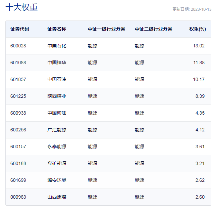The width and height of the screenshot is (213, 207).
Task: Select stock code 601857
Action: click(18, 79)
